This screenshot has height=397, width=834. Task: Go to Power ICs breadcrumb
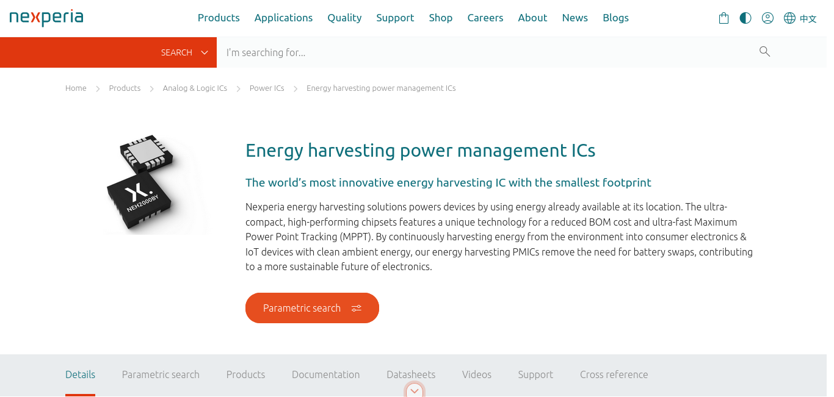pyautogui.click(x=267, y=88)
